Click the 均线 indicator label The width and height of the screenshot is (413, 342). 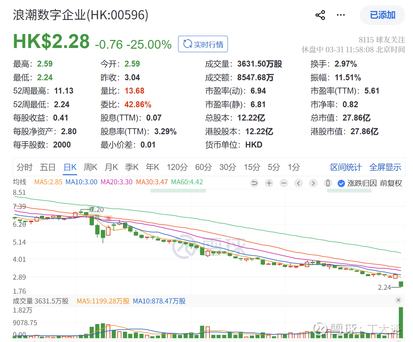pos(20,182)
